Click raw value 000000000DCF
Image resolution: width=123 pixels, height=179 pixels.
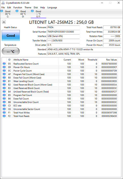pos(109,67)
